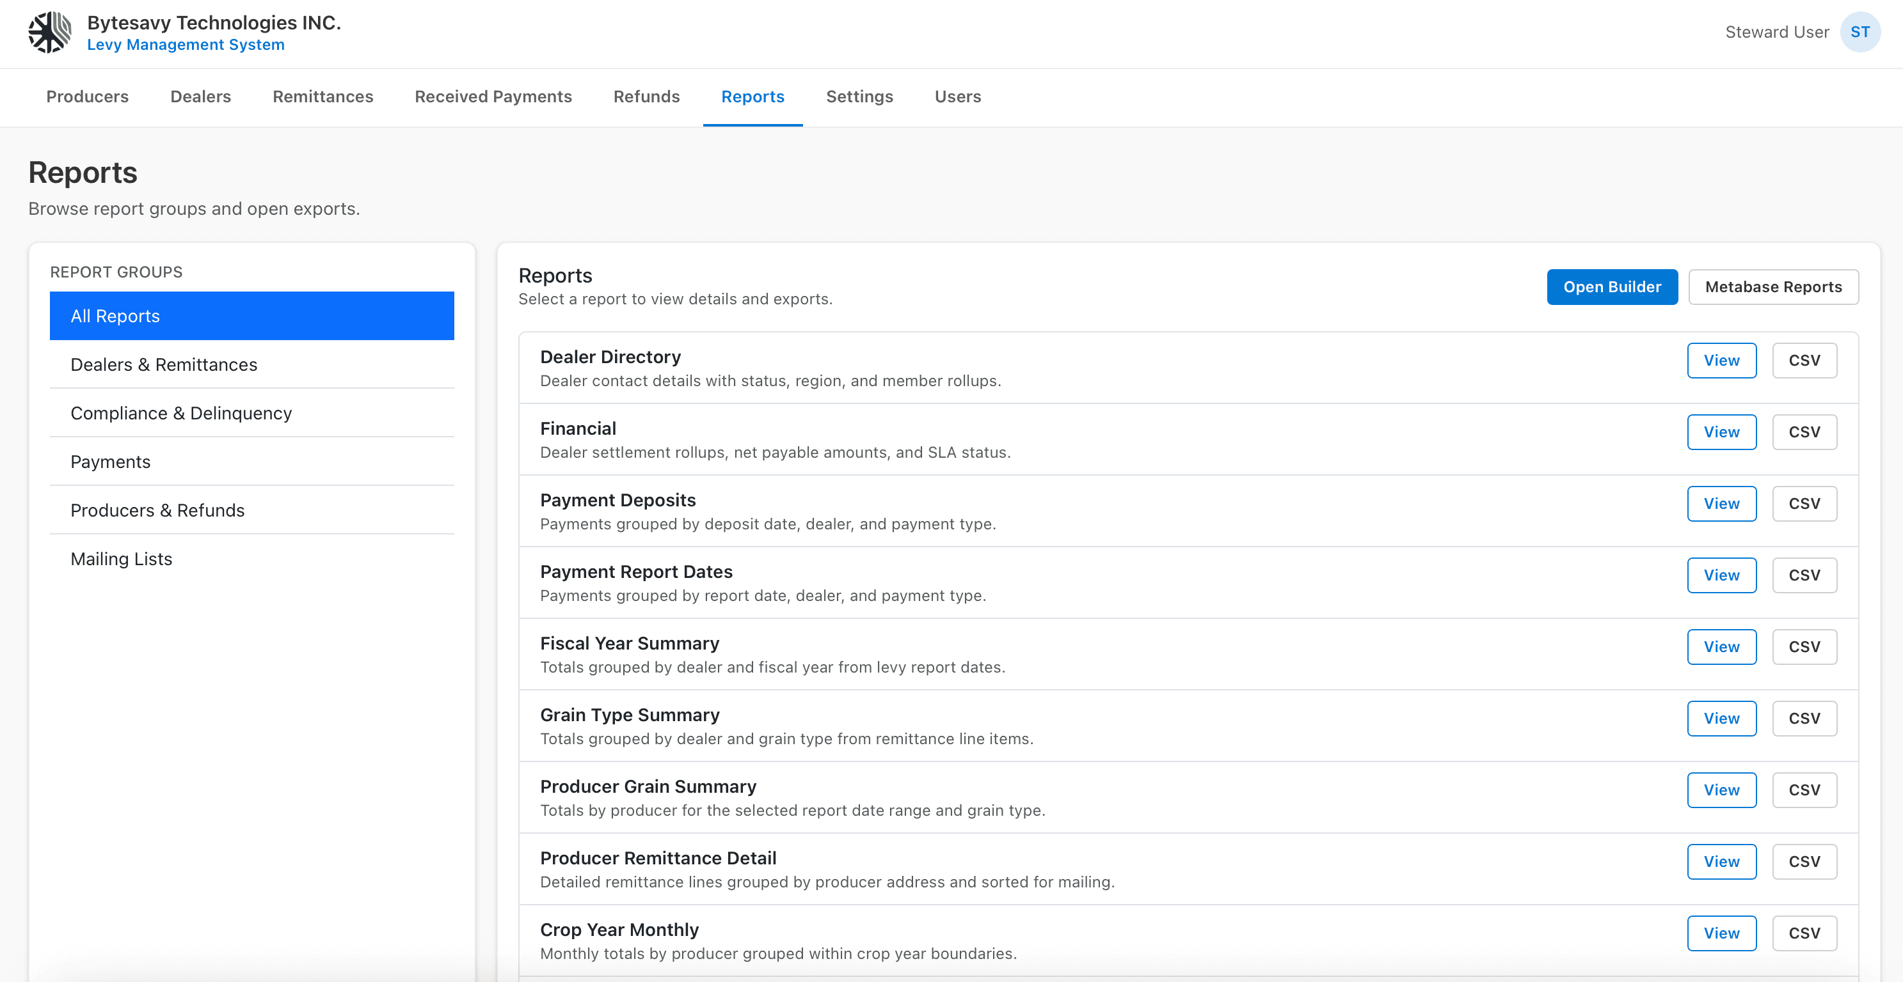This screenshot has width=1903, height=982.
Task: Click the Bytesavy Technologies logo icon
Action: 49,33
